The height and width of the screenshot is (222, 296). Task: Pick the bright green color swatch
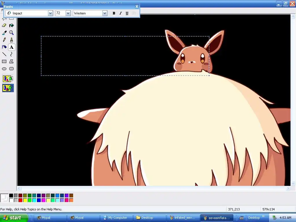click(30, 200)
